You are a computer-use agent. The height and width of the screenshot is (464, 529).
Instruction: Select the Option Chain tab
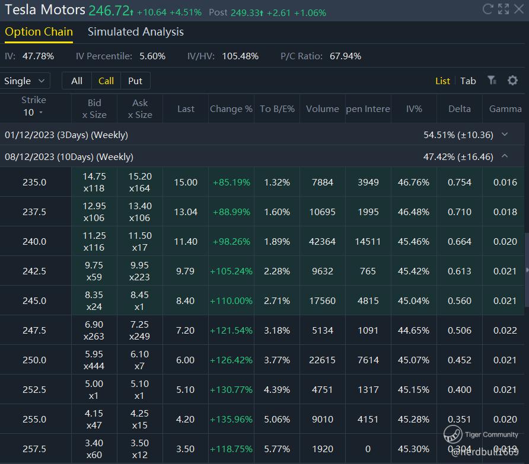(x=39, y=32)
